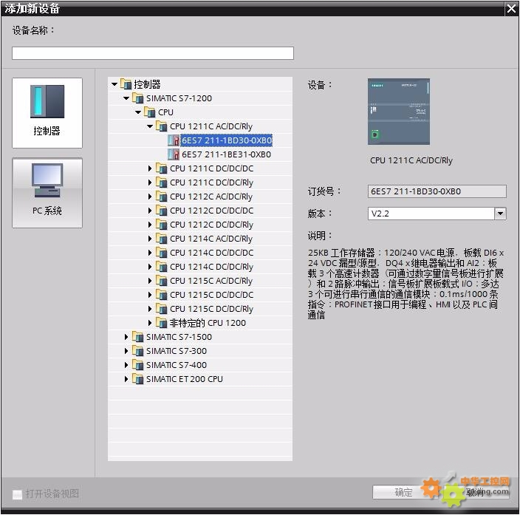This screenshot has height=515, width=520.
Task: Expand the SIMATIC S7-300 node
Action: 126,351
